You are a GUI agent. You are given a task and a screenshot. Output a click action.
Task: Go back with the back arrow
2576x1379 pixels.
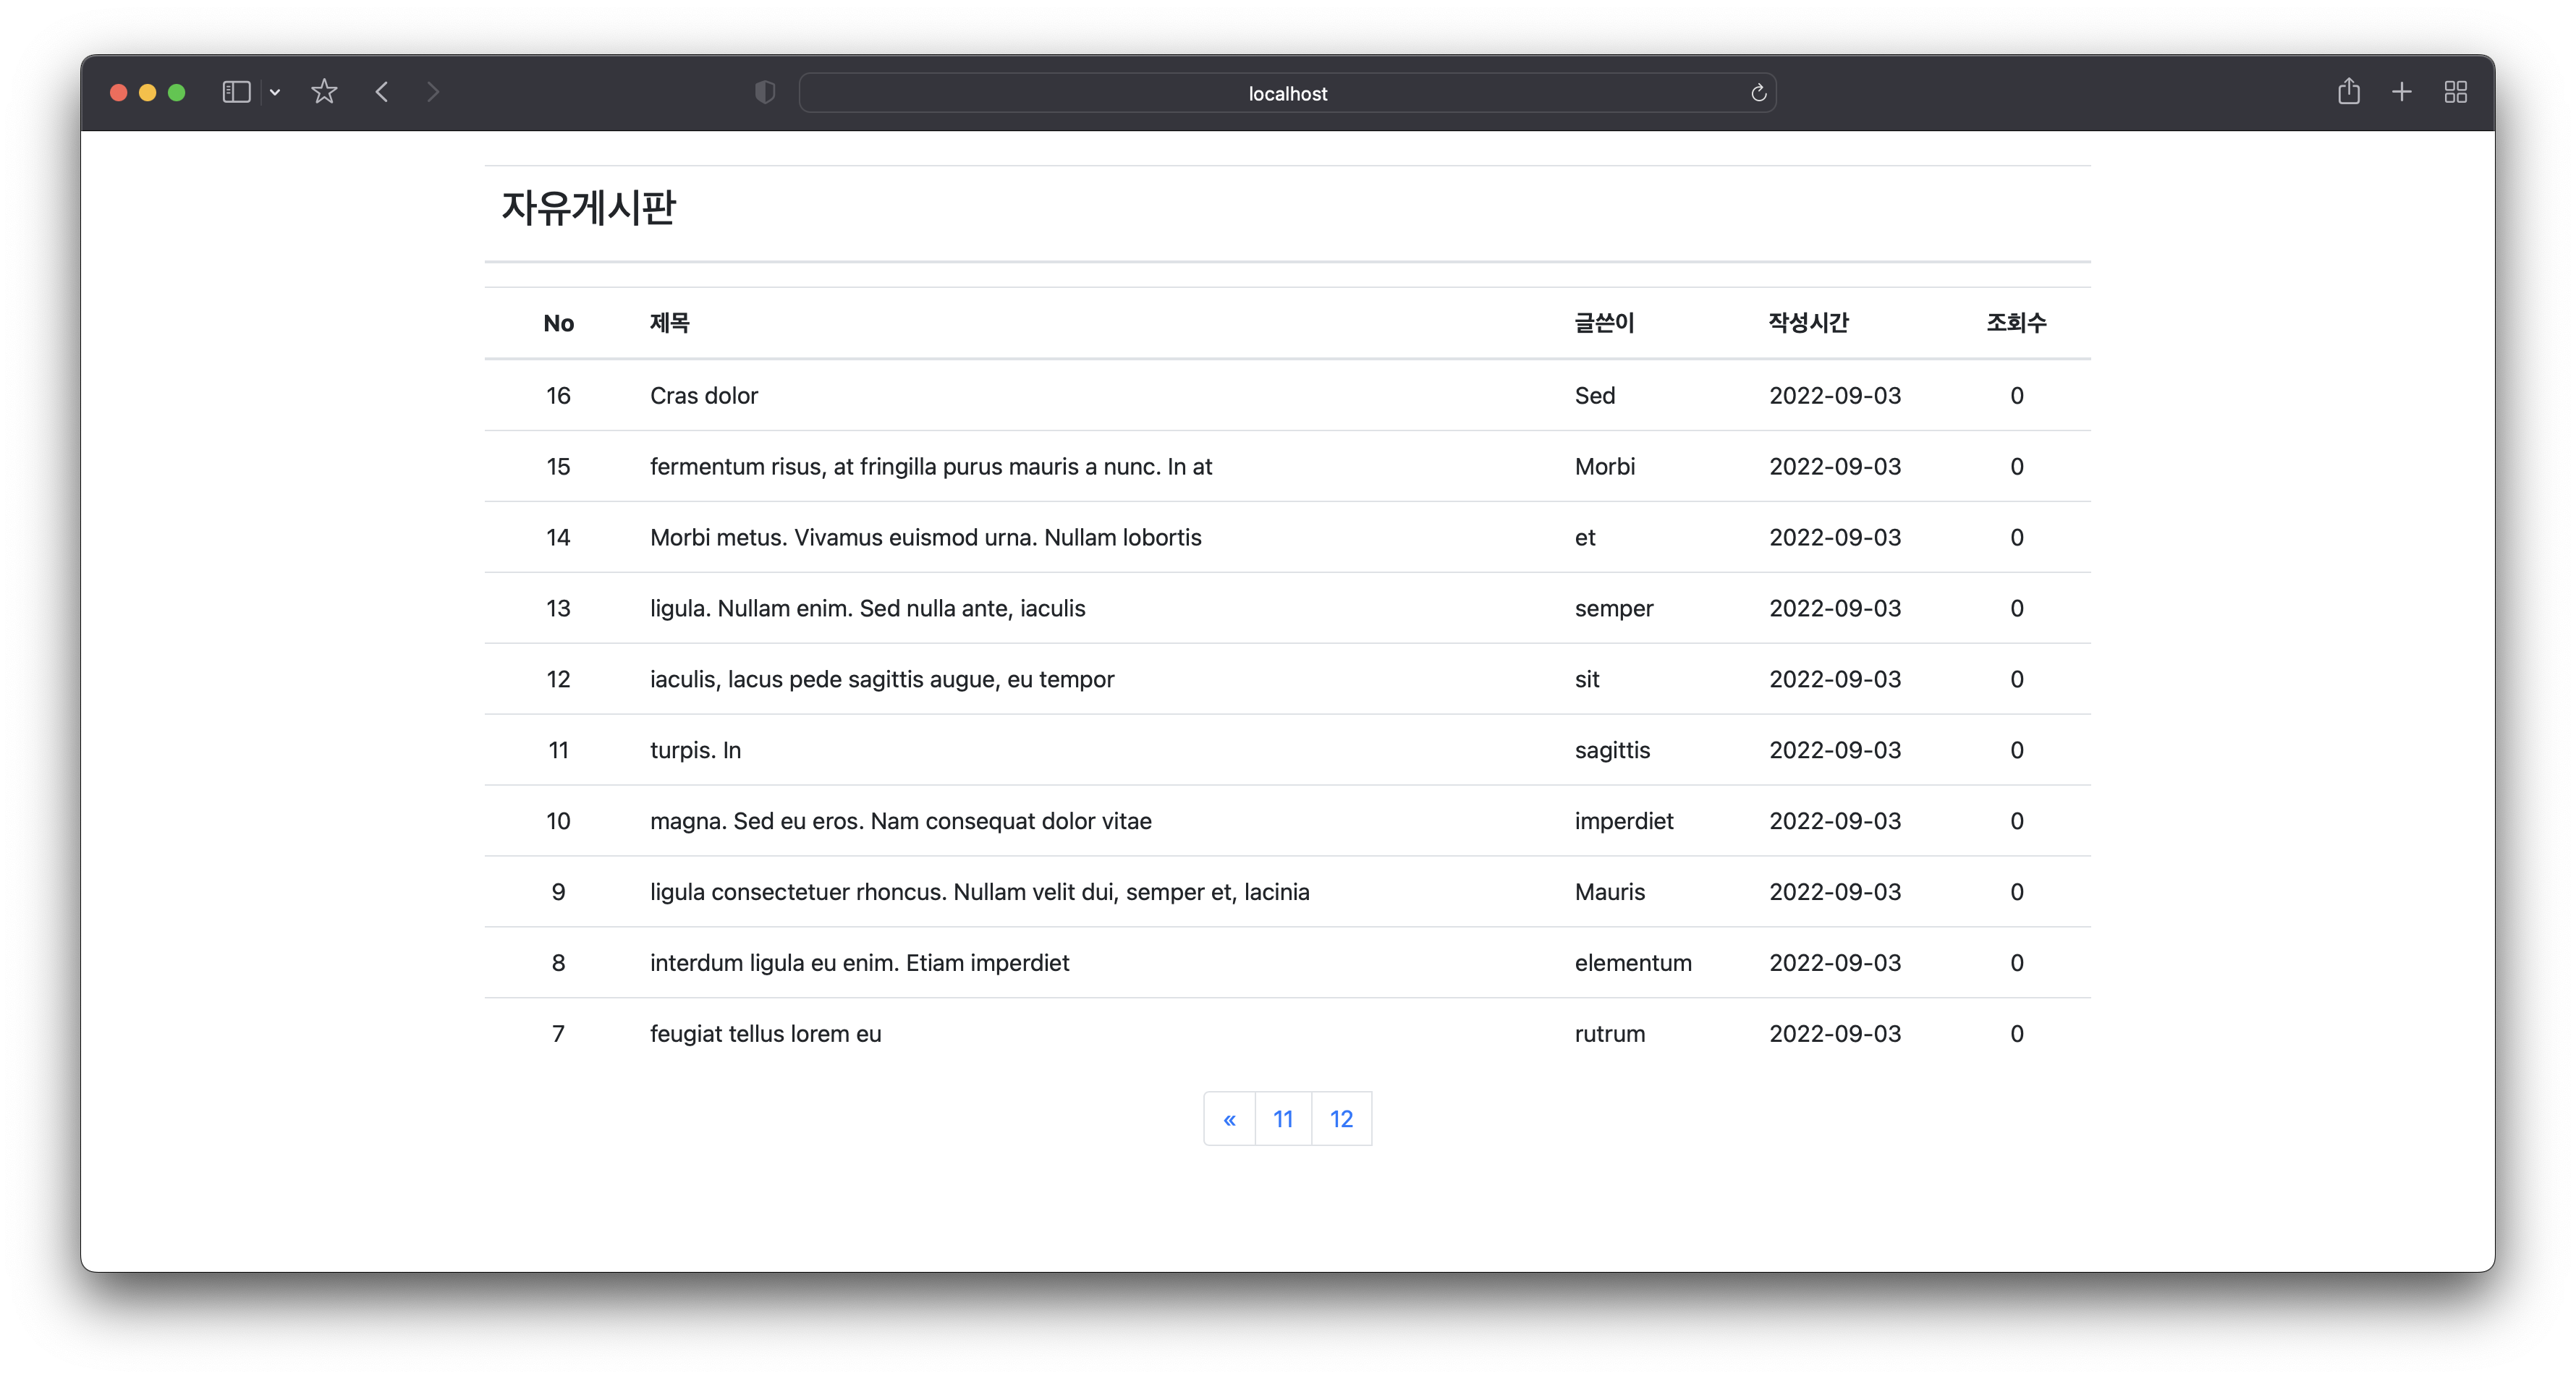click(382, 92)
